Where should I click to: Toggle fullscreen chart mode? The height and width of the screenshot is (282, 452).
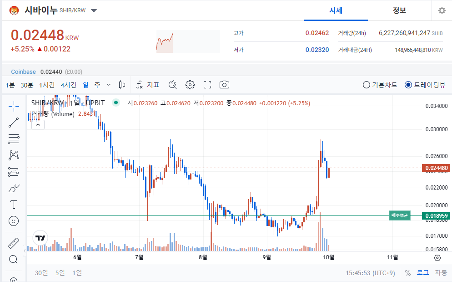tap(207, 85)
